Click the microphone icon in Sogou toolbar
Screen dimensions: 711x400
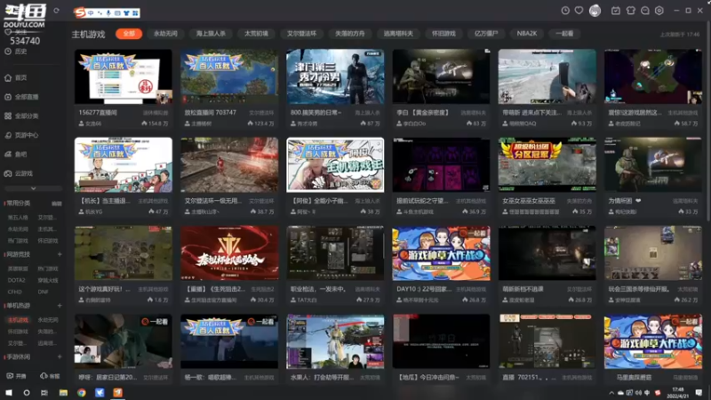point(108,13)
